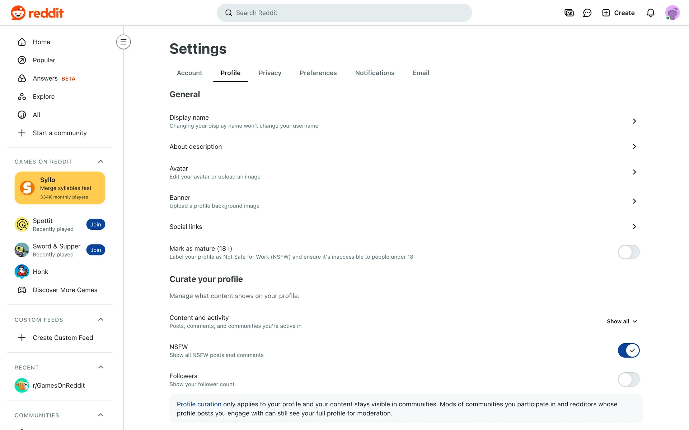Collapse the sidebar navigation with hamburger button
Viewport: 689px width, 430px height.
123,42
